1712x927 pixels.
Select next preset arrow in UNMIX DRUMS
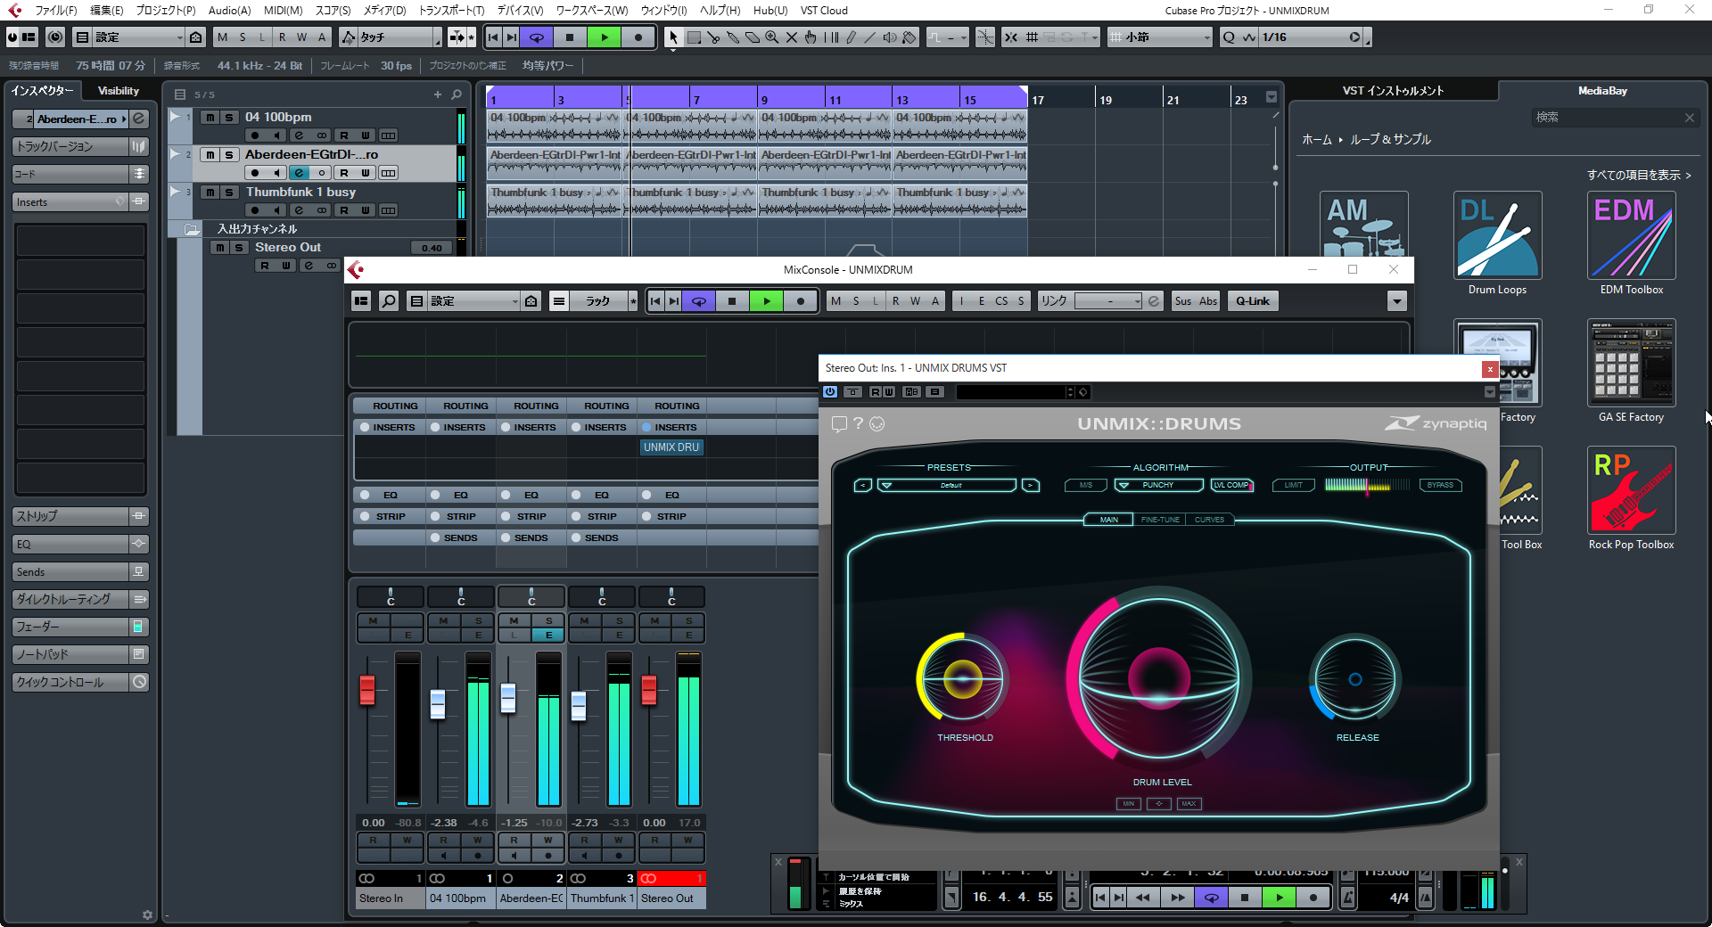pos(1031,485)
